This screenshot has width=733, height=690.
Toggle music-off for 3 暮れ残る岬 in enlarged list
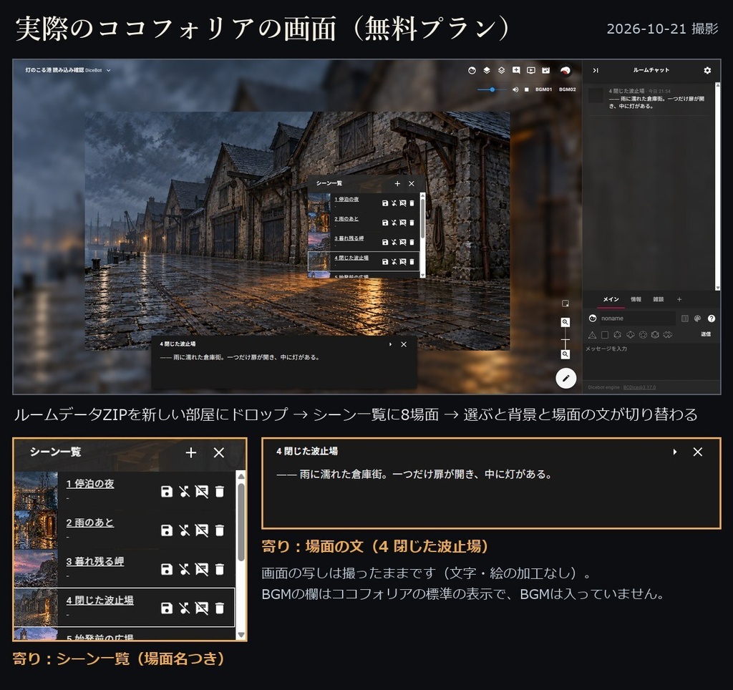pos(184,569)
